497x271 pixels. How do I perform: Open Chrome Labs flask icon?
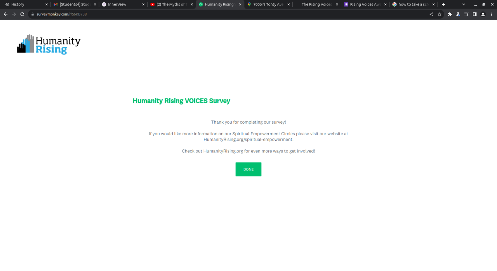point(458,14)
